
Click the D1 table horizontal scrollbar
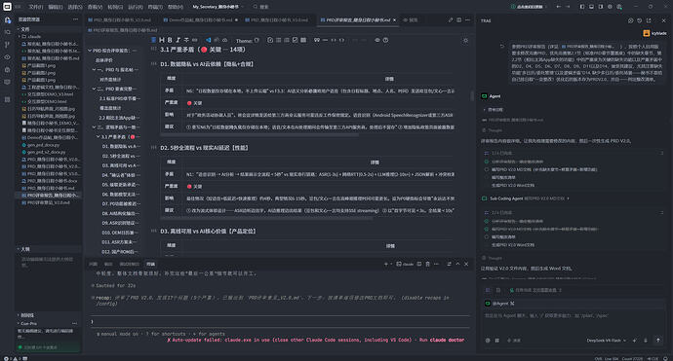pyautogui.click(x=258, y=135)
